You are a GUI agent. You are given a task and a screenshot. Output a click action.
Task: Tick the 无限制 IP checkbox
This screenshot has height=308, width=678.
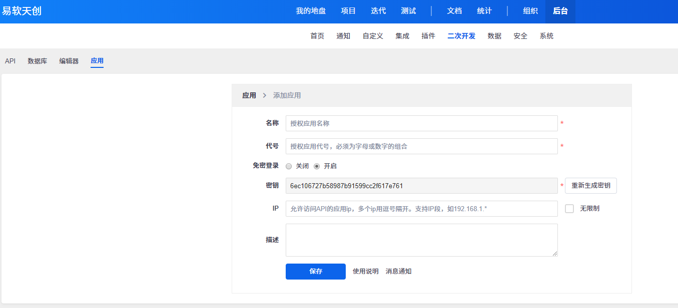(x=569, y=209)
